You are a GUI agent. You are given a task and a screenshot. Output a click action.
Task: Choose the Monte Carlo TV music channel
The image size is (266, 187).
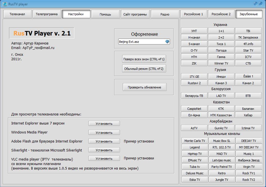195,141
